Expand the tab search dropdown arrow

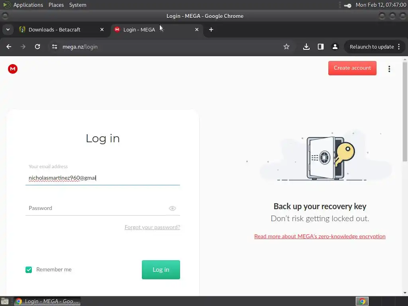8,29
